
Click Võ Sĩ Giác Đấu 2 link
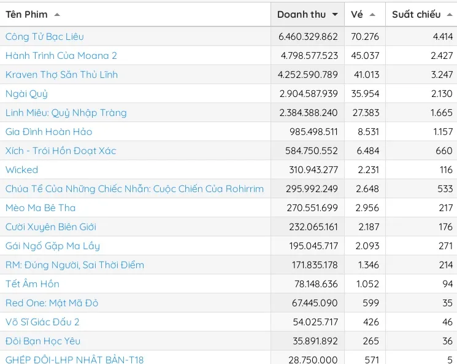coord(42,322)
